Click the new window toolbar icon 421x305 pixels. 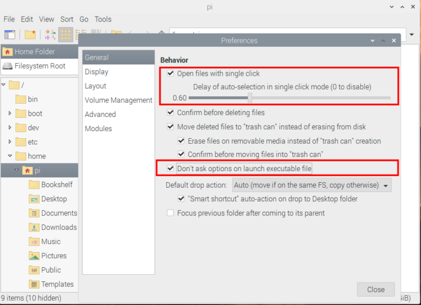click(9, 35)
